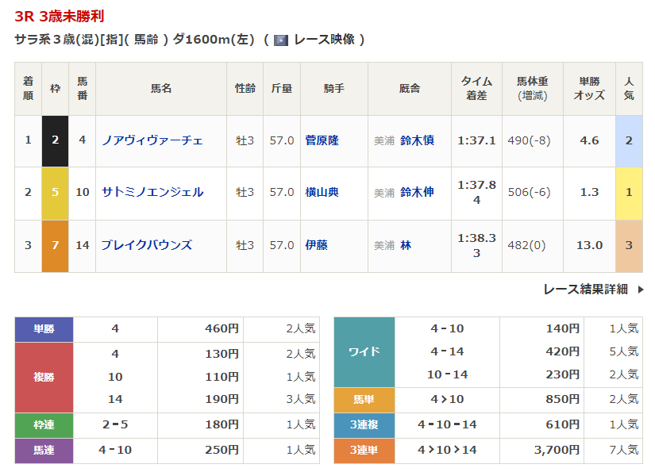Open horse ブレイクバウンズ page
Image resolution: width=655 pixels, height=472 pixels.
coord(146,245)
